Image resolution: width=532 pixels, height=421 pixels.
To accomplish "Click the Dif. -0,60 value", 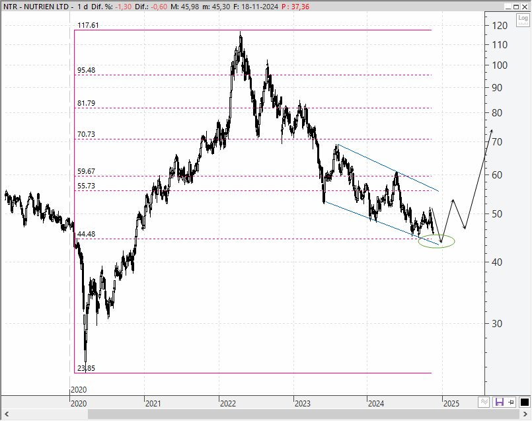I will pos(159,7).
